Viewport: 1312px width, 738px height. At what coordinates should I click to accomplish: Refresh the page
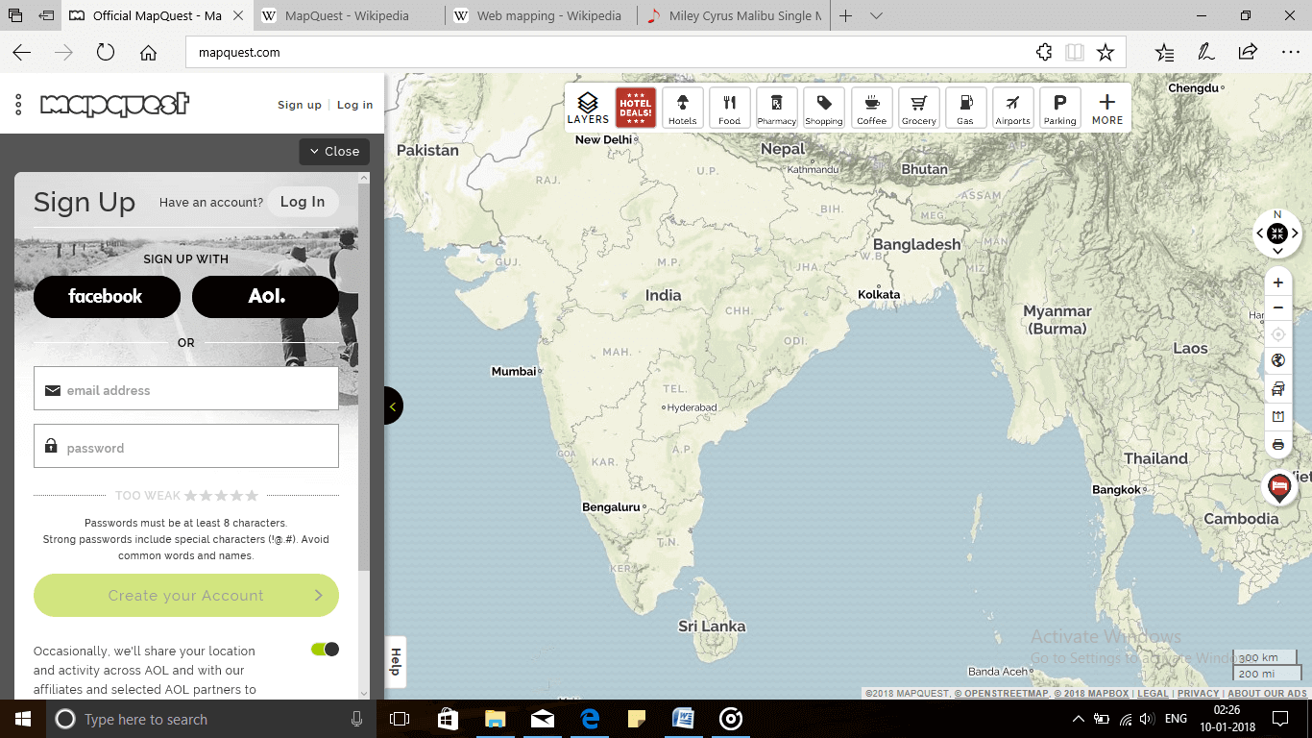(106, 53)
